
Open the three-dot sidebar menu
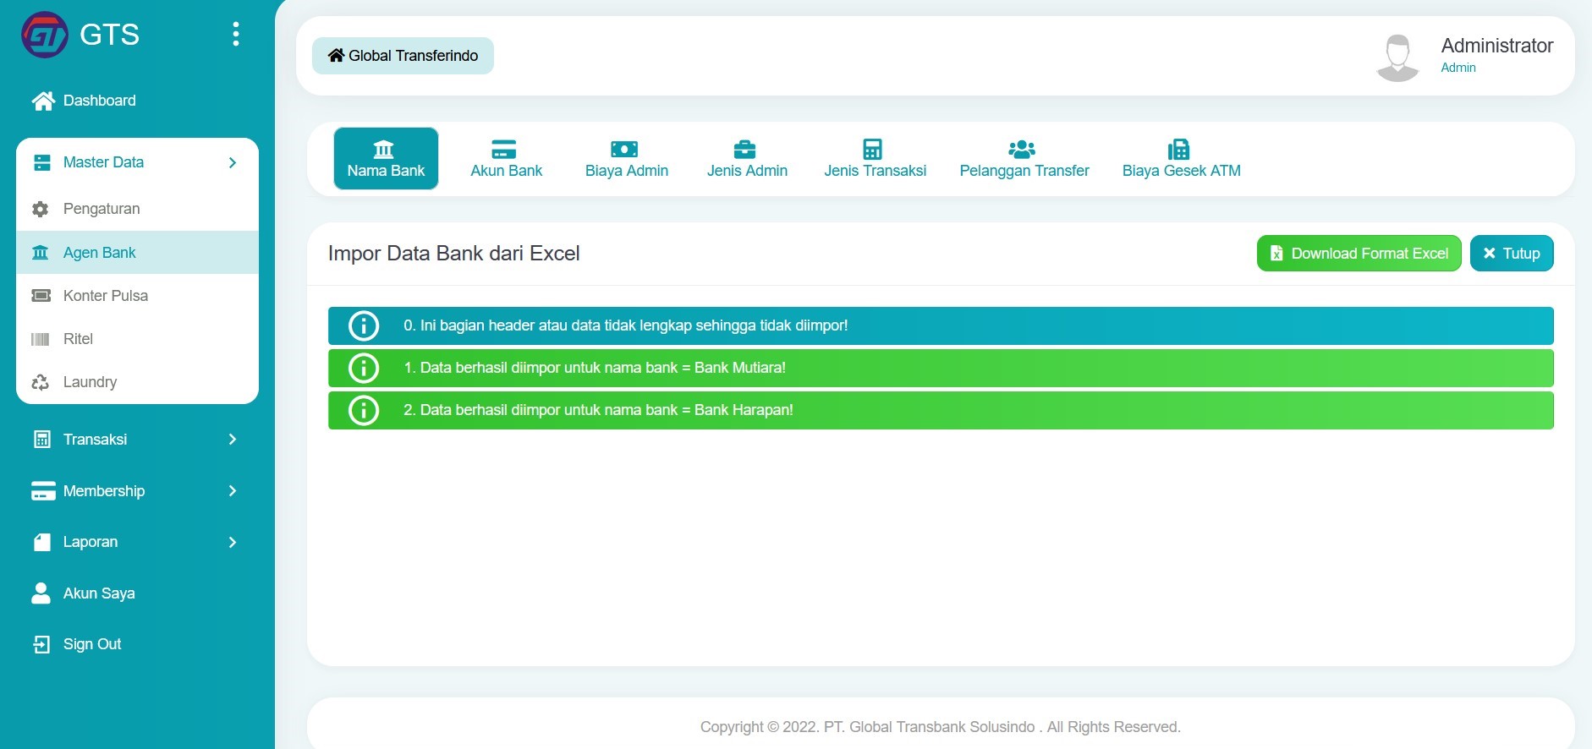tap(236, 34)
